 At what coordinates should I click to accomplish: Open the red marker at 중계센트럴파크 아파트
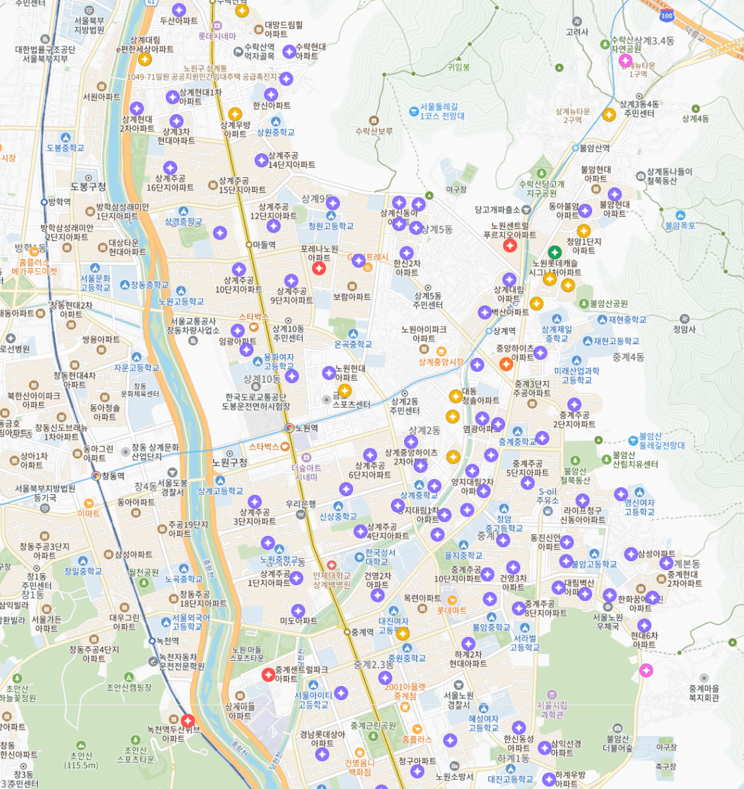coord(268,675)
